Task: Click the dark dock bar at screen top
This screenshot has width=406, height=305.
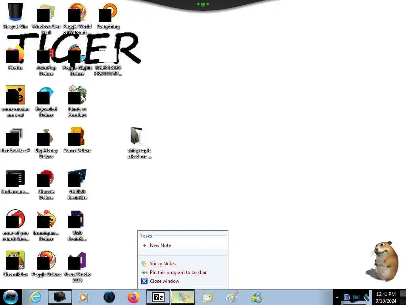Action: coord(203,5)
